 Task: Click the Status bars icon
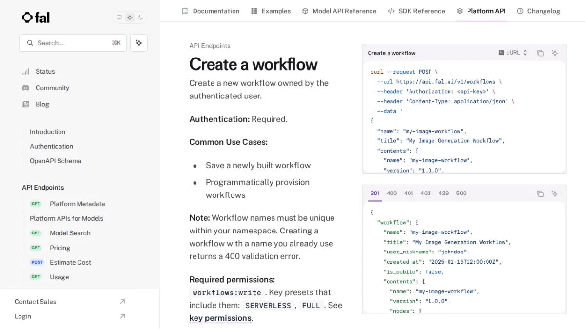25,72
